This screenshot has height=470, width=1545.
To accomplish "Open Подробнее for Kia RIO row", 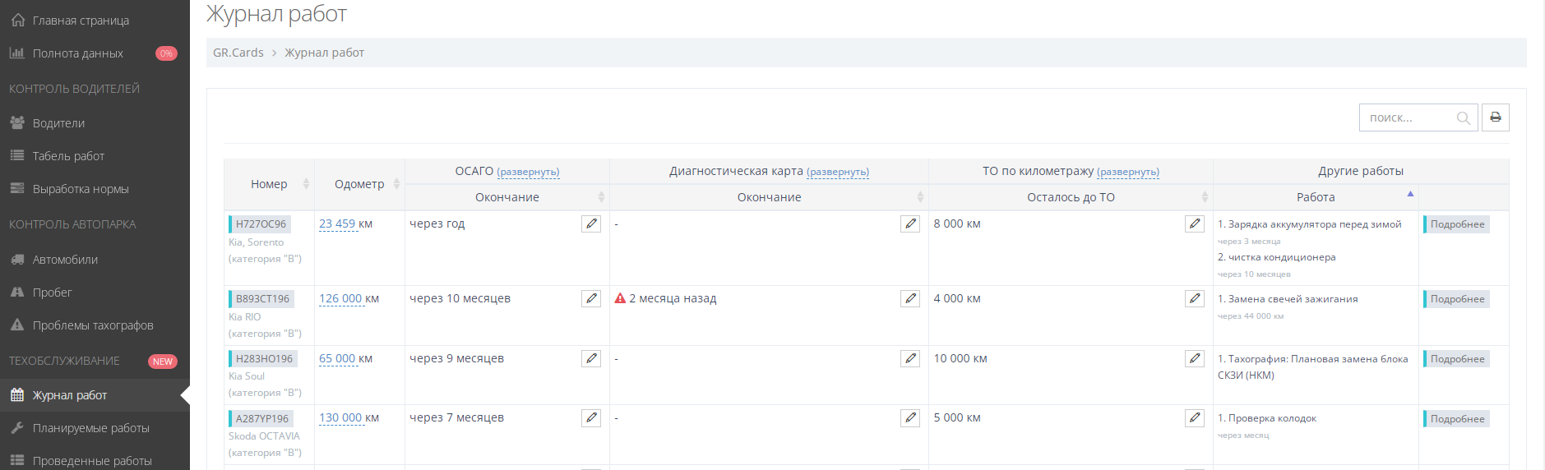I will [x=1457, y=299].
